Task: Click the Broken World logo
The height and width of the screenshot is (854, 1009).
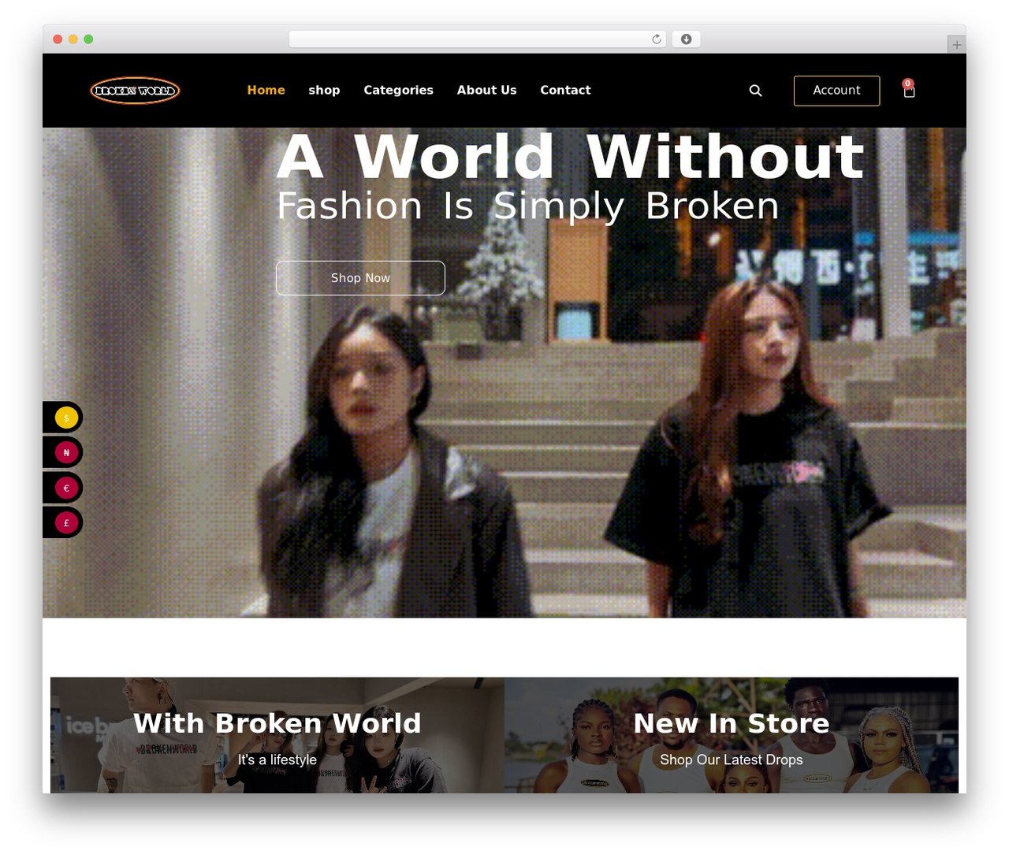Action: pos(135,91)
